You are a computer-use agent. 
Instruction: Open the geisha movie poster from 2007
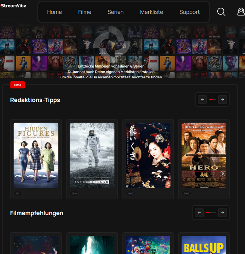click(148, 155)
